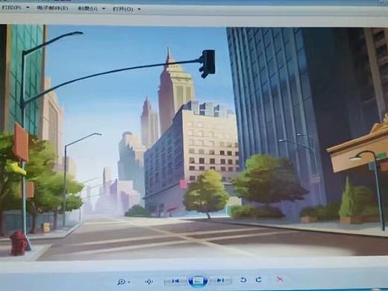Rotate the picture counterclockwise
The height and width of the screenshot is (291, 388).
tap(244, 280)
